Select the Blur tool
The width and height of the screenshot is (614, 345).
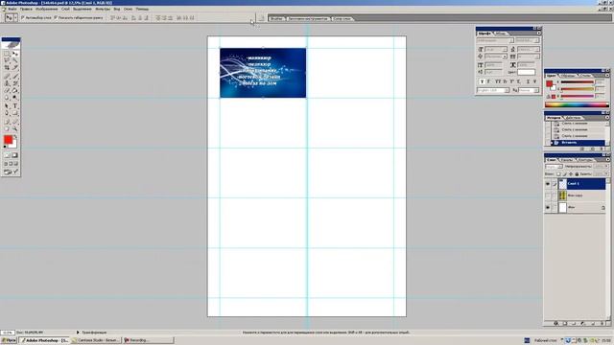[x=7, y=98]
